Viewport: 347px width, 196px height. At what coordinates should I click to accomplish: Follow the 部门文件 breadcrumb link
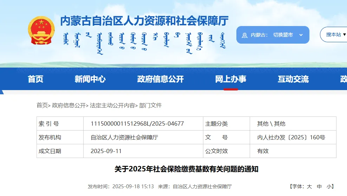[x=150, y=105]
